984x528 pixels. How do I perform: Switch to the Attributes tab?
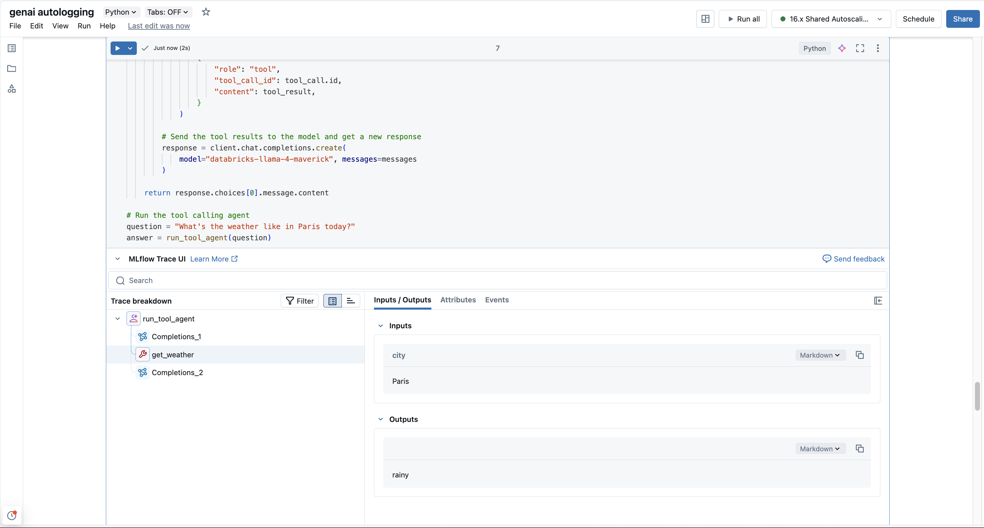(458, 300)
